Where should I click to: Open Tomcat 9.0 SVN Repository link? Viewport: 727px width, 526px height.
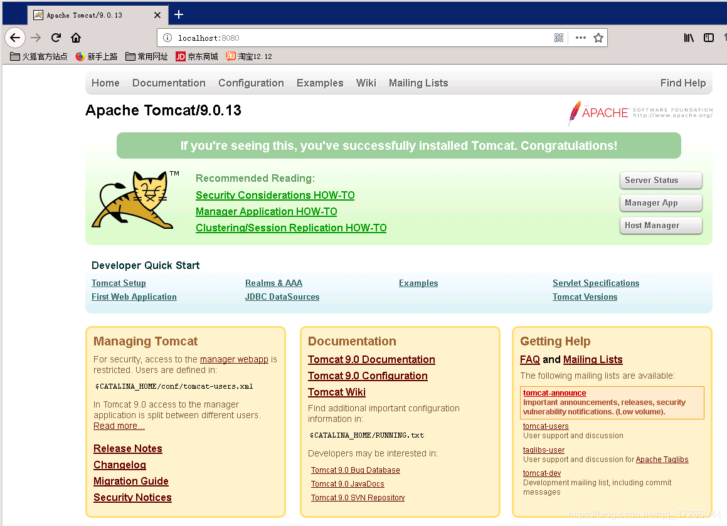point(358,498)
